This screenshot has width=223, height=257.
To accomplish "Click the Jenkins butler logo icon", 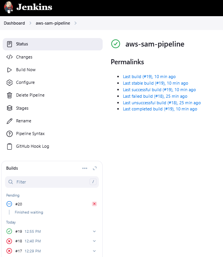I will 8,7.
